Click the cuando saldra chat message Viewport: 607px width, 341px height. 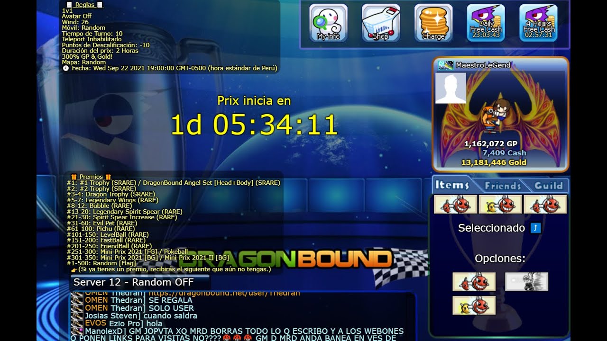170,316
